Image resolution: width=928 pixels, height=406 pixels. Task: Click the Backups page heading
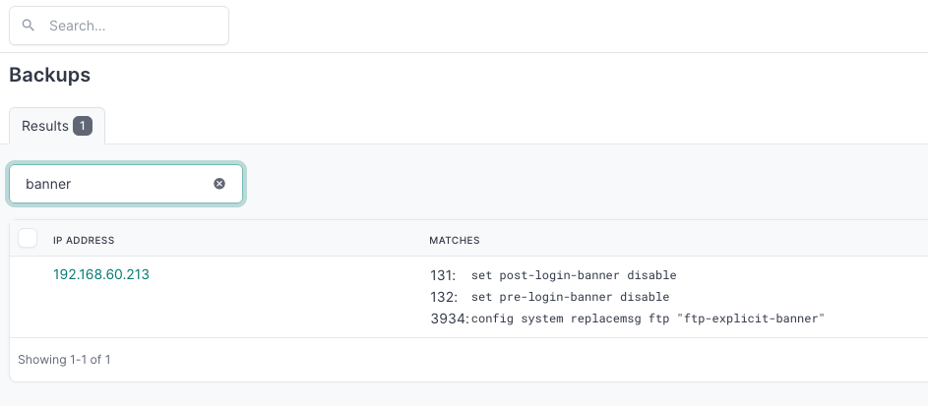[x=49, y=75]
